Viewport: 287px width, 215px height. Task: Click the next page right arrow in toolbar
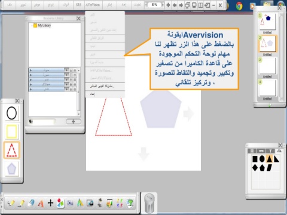click(181, 5)
